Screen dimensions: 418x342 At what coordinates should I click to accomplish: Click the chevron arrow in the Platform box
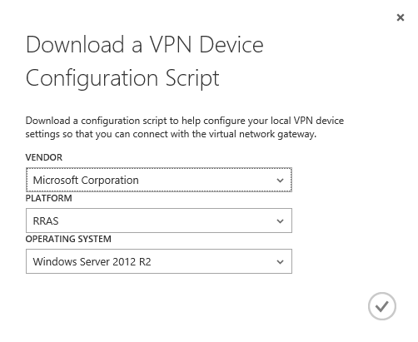click(280, 221)
